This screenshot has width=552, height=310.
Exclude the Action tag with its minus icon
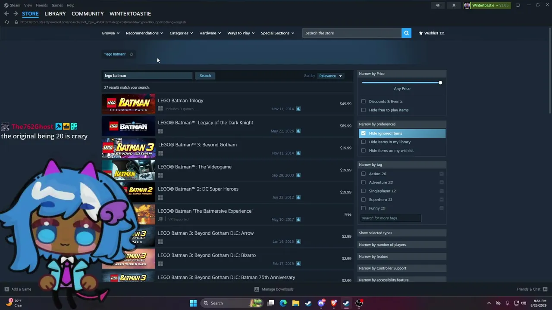(441, 174)
